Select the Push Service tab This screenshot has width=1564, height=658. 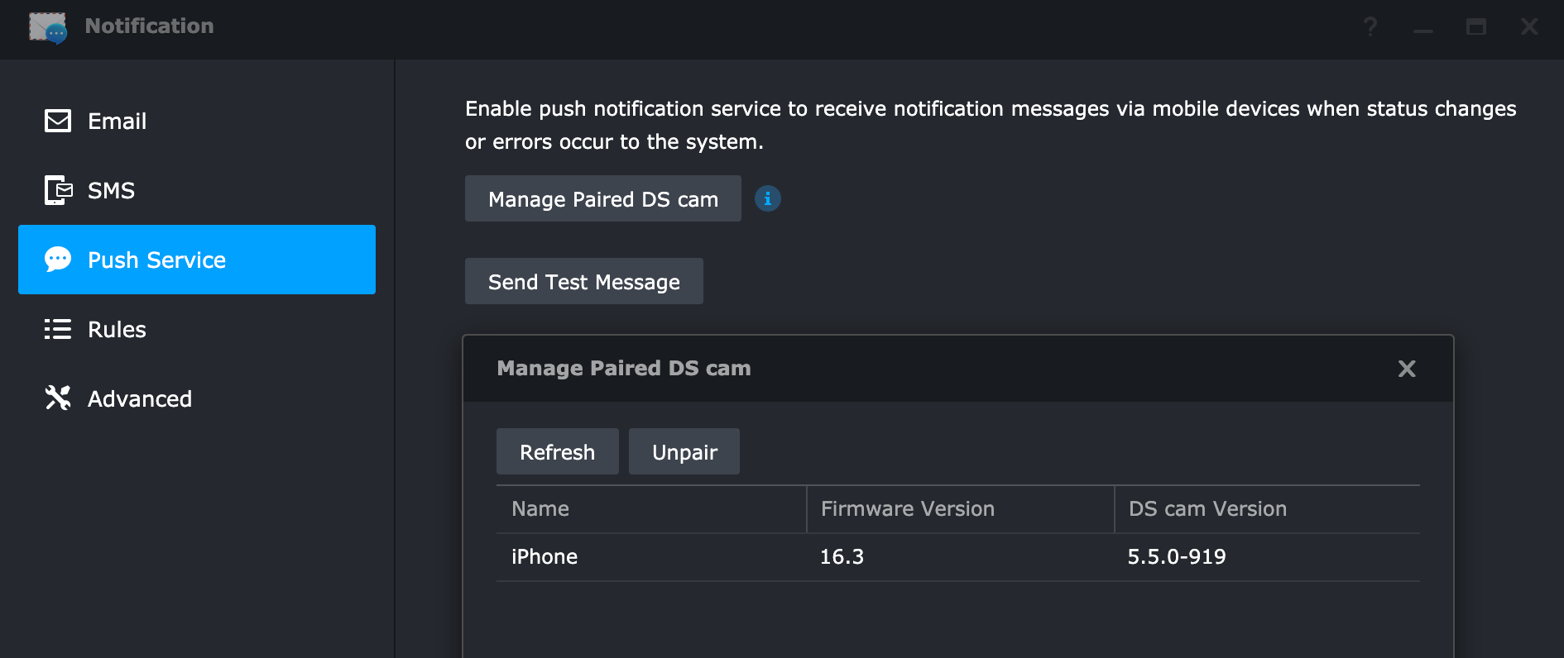tap(197, 260)
